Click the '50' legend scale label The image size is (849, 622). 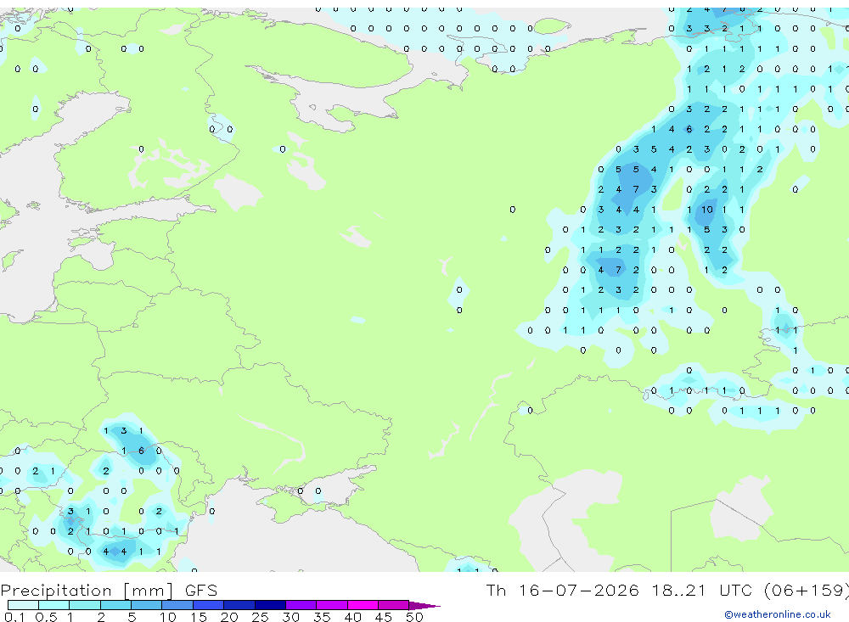click(414, 617)
